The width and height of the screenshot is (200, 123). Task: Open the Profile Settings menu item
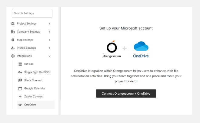tap(31, 48)
